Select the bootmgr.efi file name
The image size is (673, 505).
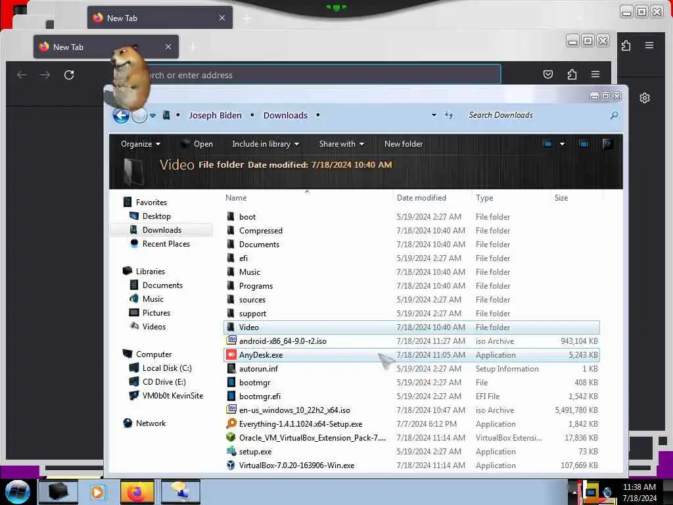point(260,397)
